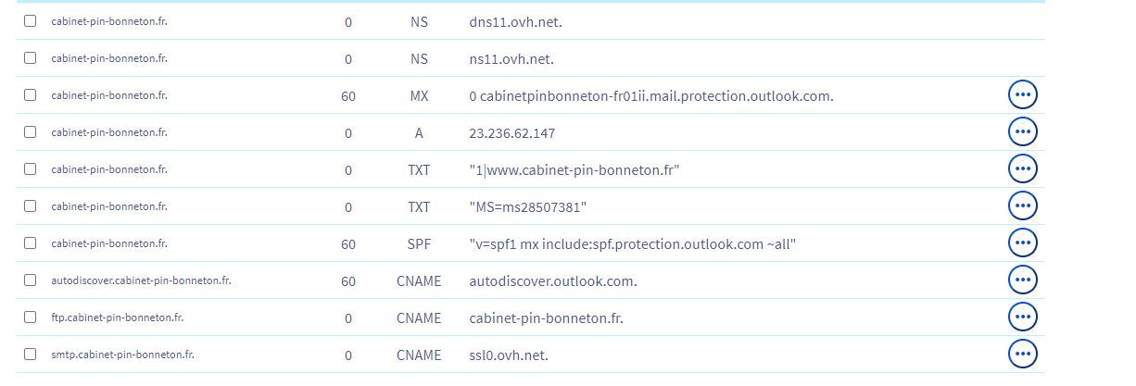Select the dns11.ovh.net NS record checkbox
Screen dimensions: 1136x386
(31, 20)
